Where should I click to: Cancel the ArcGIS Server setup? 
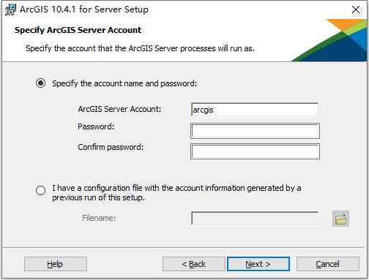pyautogui.click(x=328, y=264)
